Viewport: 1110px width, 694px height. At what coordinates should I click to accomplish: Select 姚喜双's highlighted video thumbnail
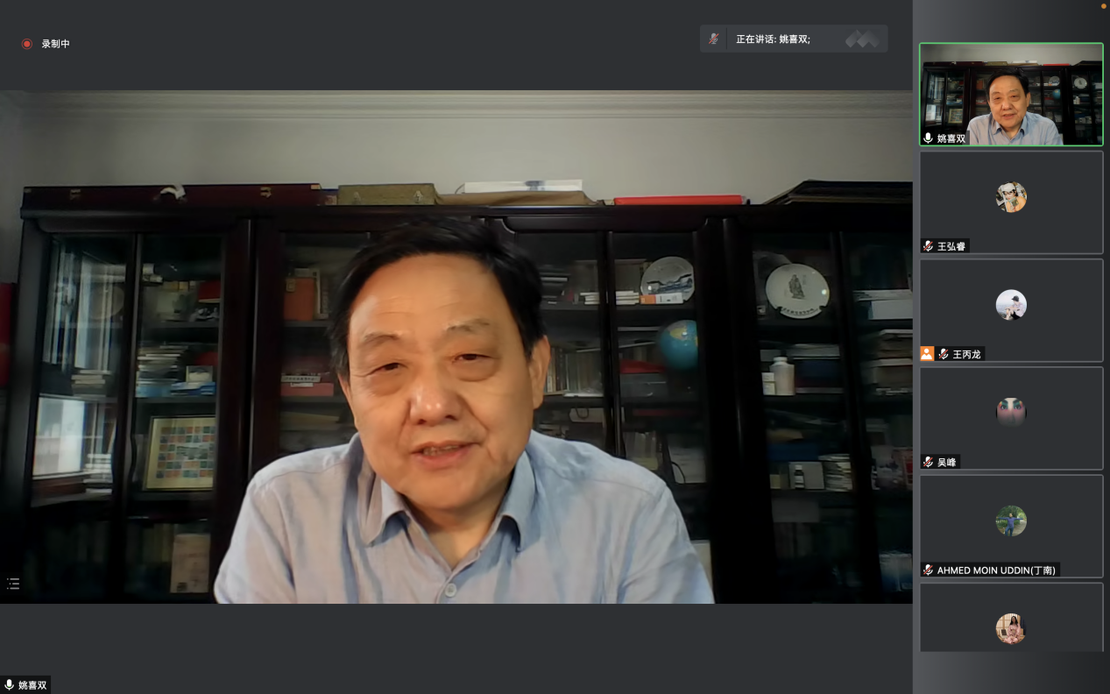[x=1011, y=95]
